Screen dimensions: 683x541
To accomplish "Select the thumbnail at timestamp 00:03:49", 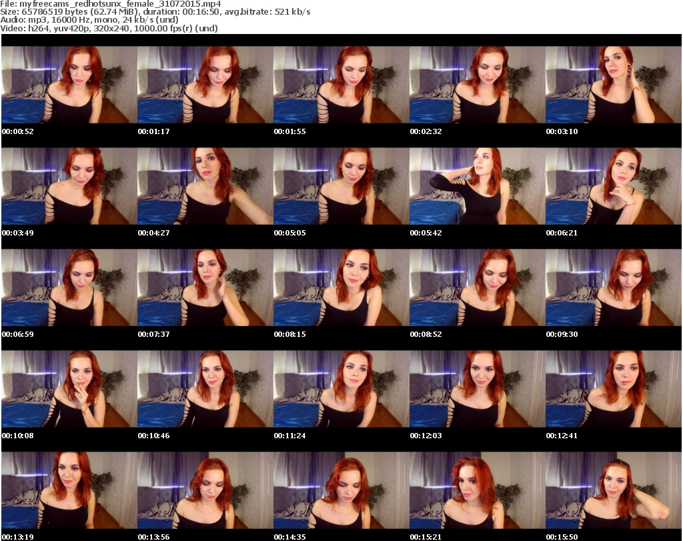I will pos(69,186).
